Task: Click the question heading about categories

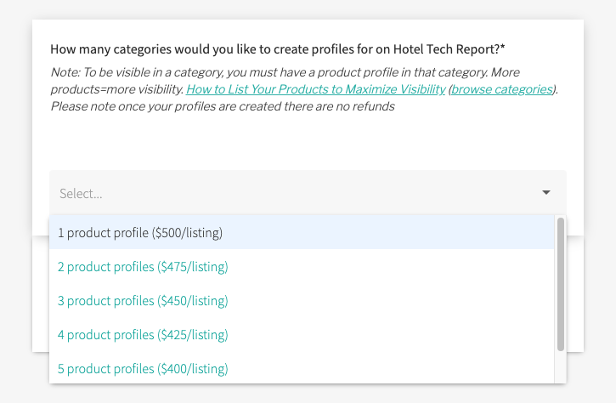Action: point(277,49)
